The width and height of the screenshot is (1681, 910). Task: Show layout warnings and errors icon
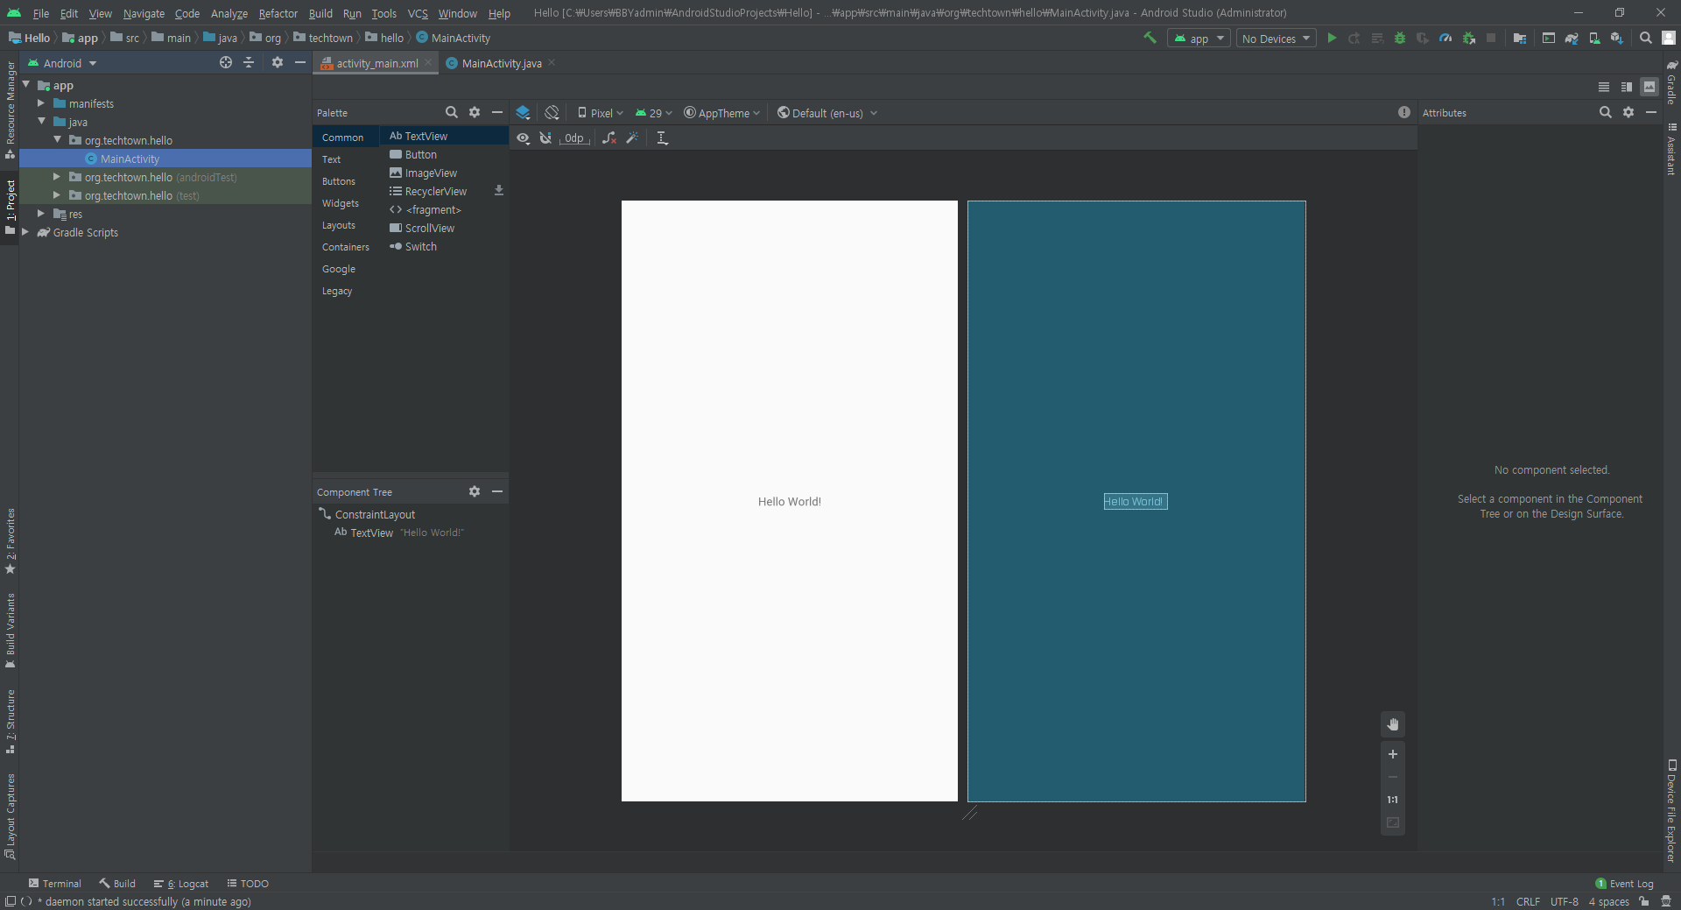click(1404, 112)
